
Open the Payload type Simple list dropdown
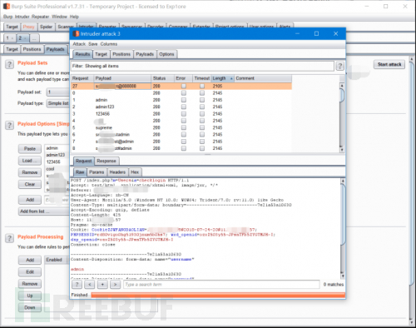(58, 103)
